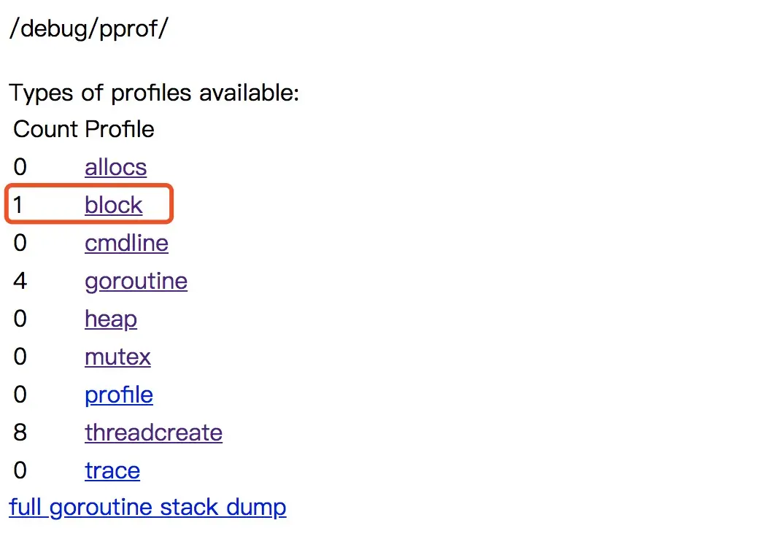Click the count value 1 in block row
Image resolution: width=769 pixels, height=547 pixels.
pyautogui.click(x=18, y=206)
